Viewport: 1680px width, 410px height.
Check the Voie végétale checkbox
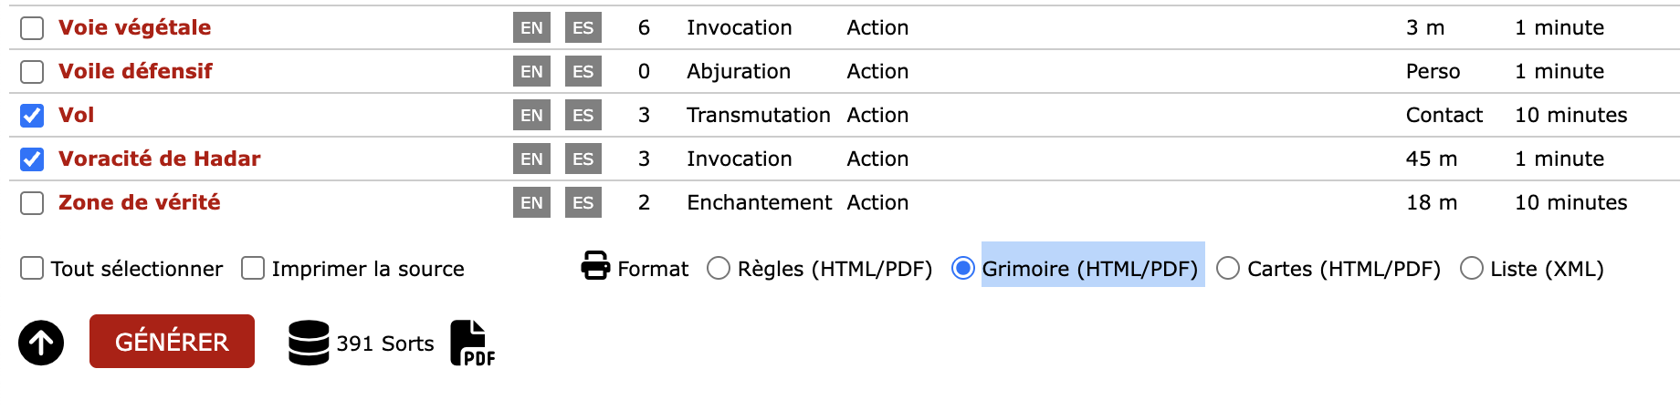[x=32, y=28]
